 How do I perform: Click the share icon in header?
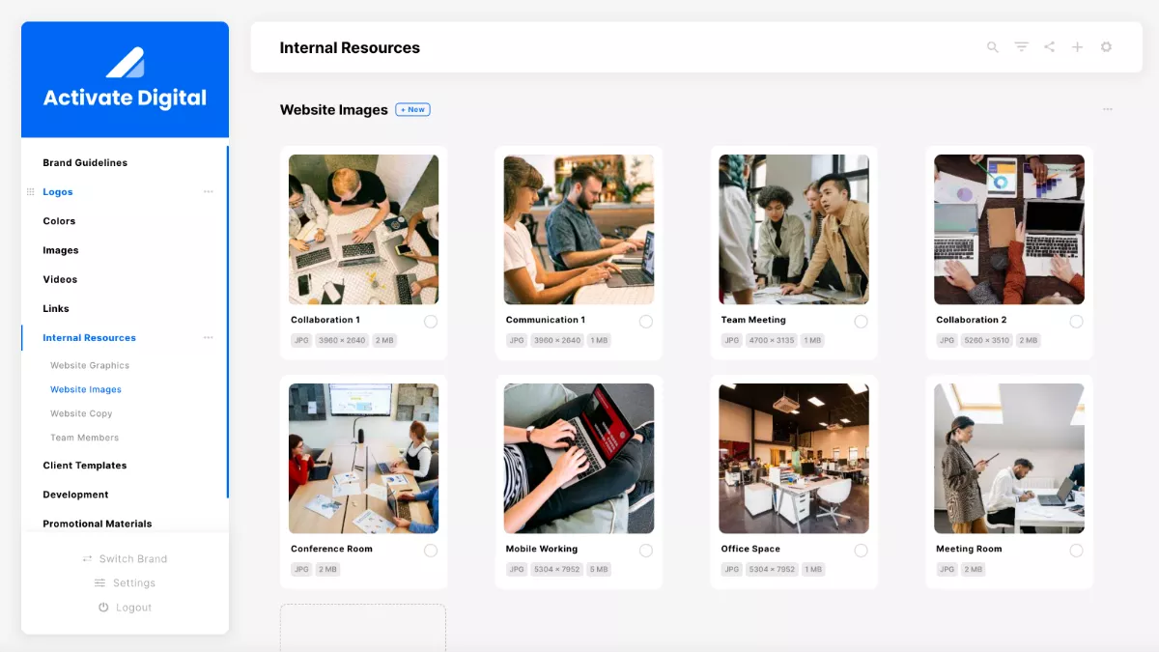click(x=1049, y=47)
